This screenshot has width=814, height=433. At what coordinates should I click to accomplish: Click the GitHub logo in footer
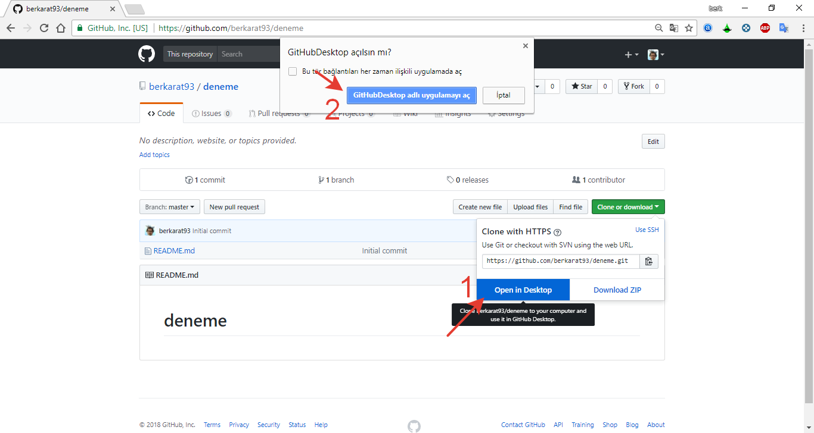click(x=414, y=426)
